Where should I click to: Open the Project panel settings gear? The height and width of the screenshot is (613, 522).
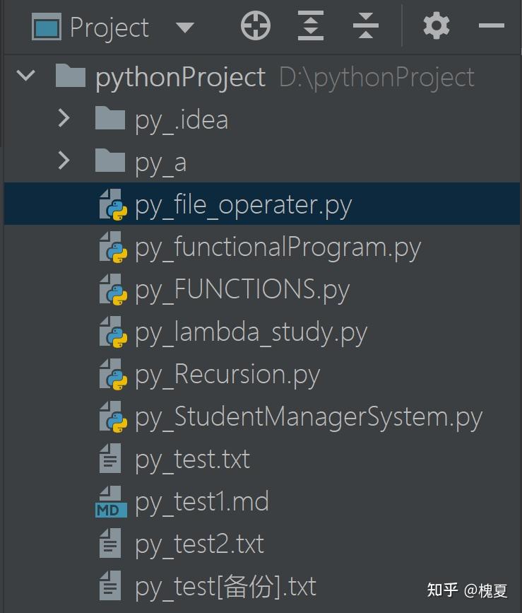point(435,26)
